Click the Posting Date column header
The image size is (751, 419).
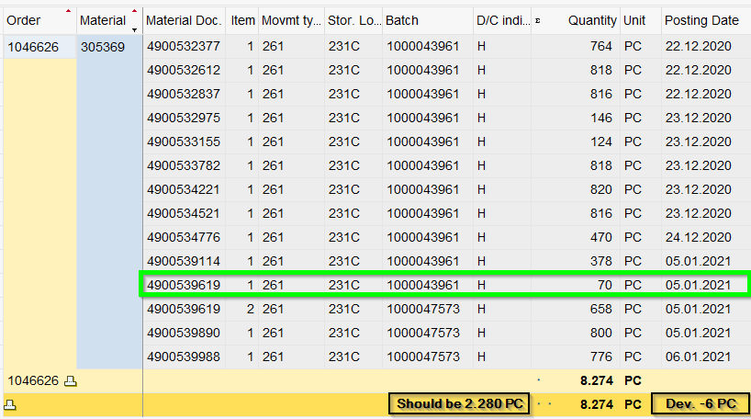point(701,20)
